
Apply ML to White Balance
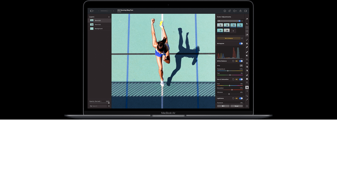pyautogui.click(x=237, y=61)
